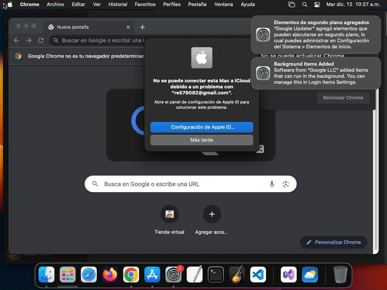Open Terminal from the Dock

click(x=216, y=275)
